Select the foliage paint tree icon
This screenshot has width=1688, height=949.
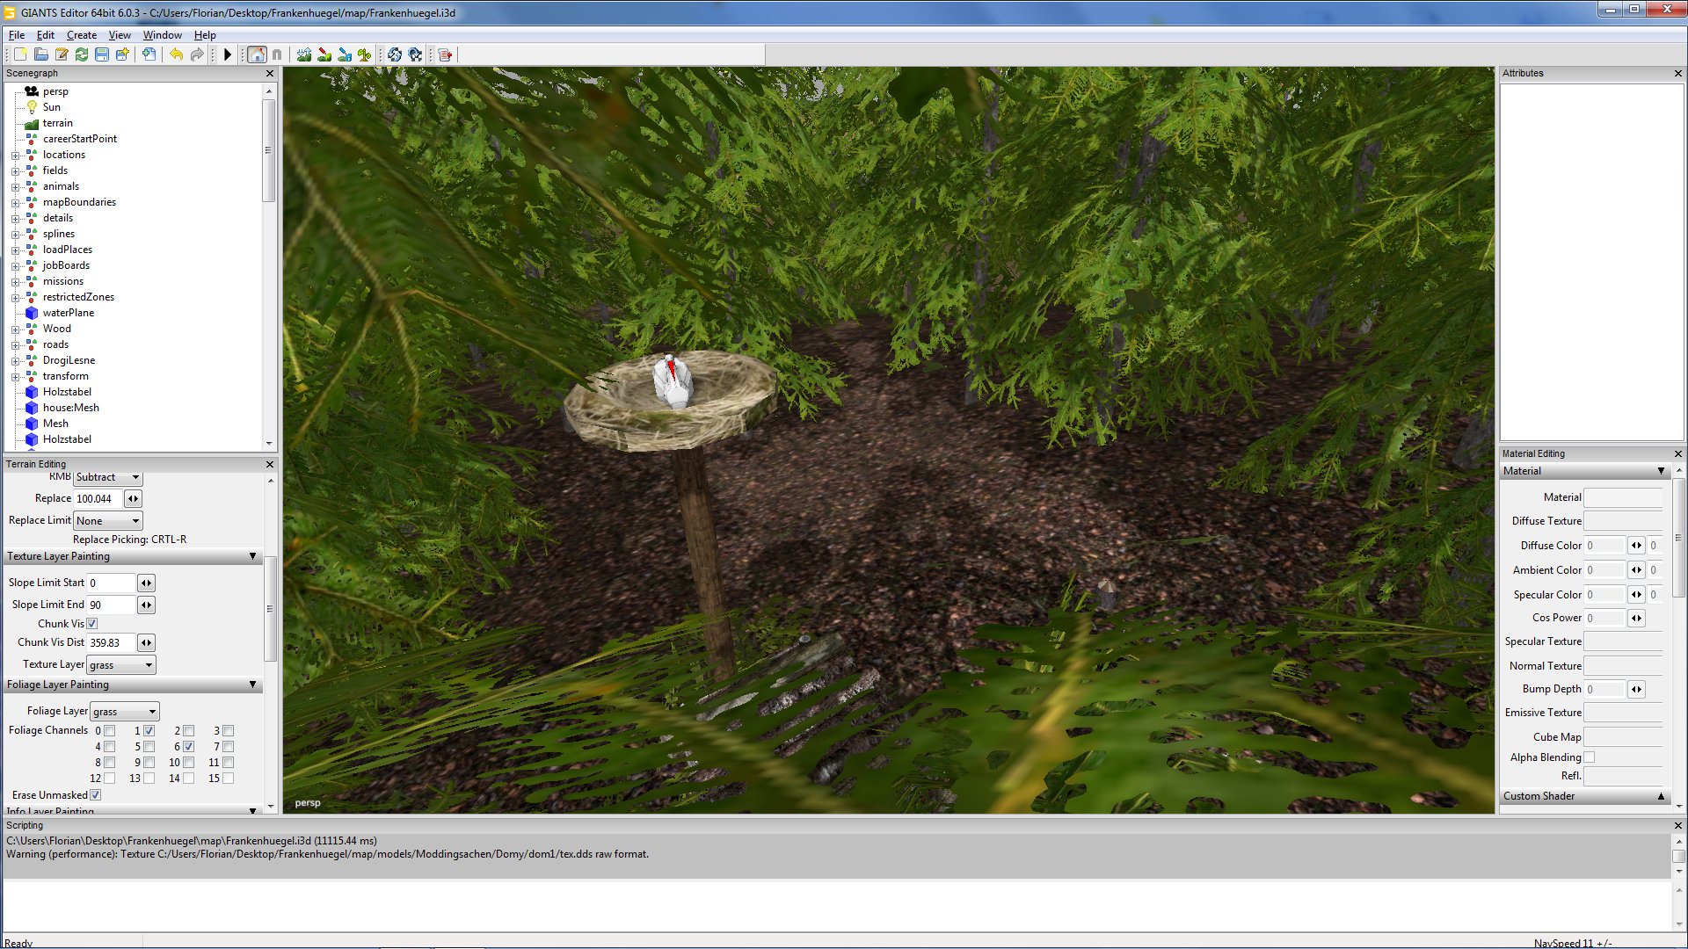point(365,54)
